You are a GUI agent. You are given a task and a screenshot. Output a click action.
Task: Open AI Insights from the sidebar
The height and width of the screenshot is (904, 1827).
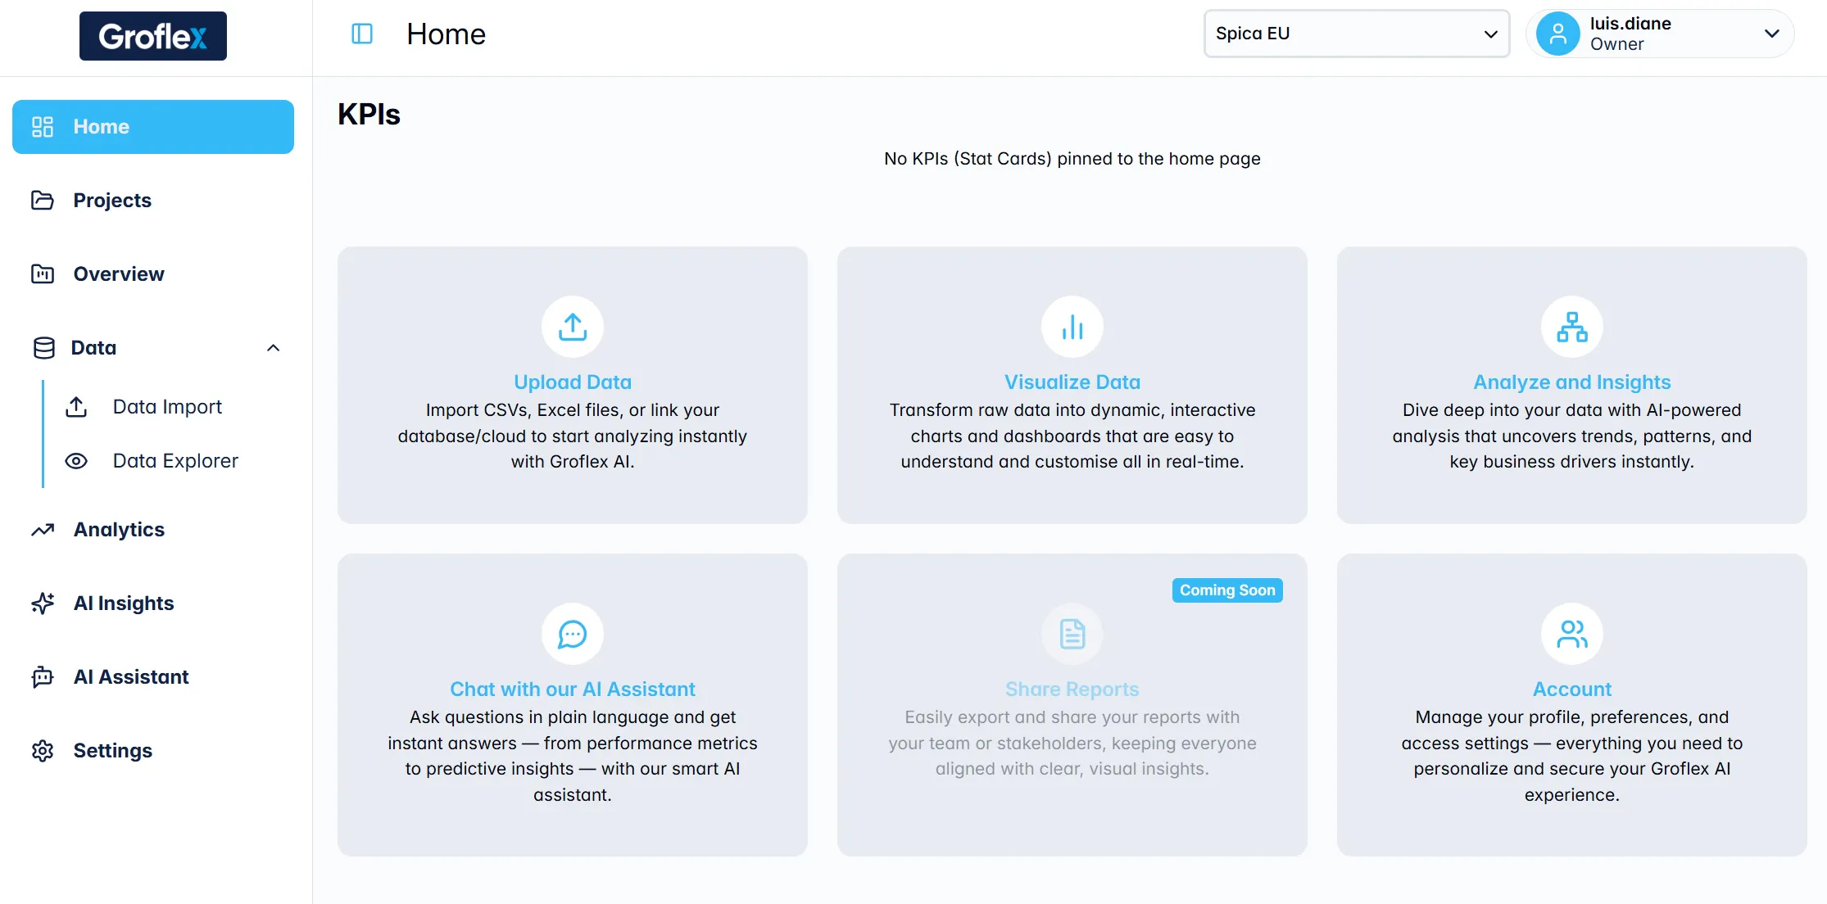153,603
